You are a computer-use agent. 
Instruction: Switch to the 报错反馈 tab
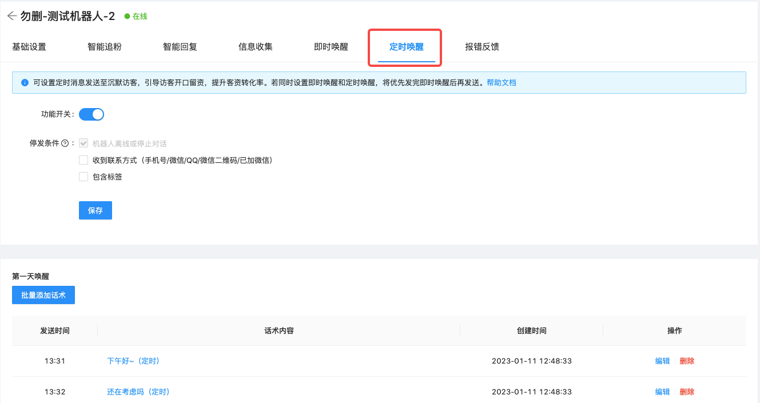pos(482,47)
